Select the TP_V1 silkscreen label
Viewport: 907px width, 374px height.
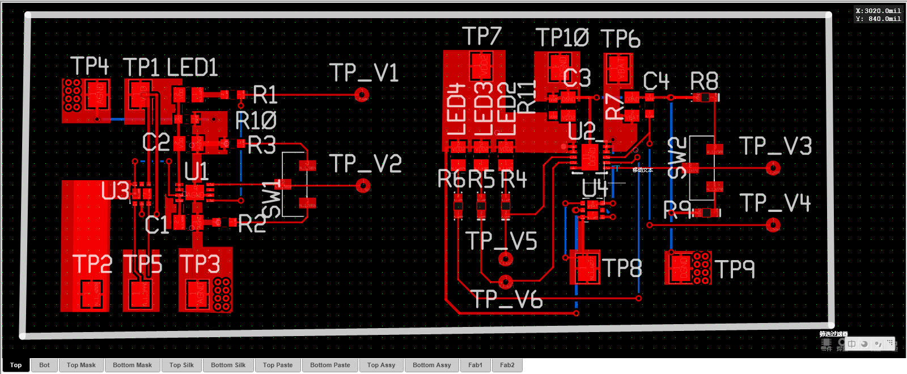tap(364, 73)
